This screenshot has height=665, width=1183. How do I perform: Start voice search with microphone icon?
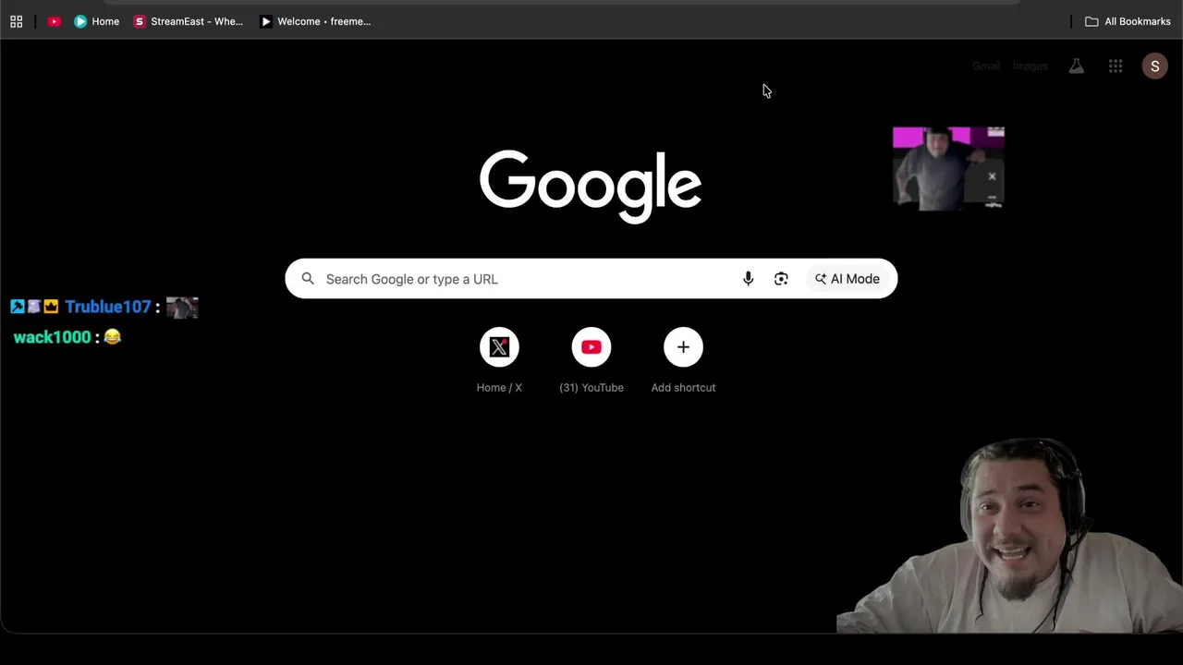click(748, 279)
